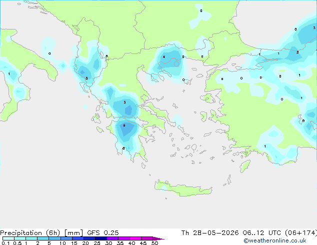The image size is (317, 245).
Task: Click the value "3" over the Albanian coast
Action: 86,78
